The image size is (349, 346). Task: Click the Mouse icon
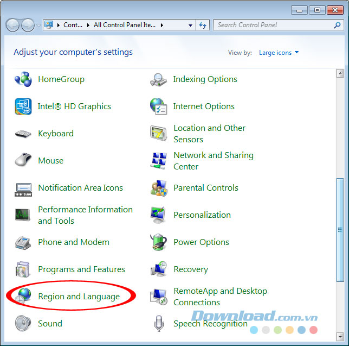coord(23,160)
